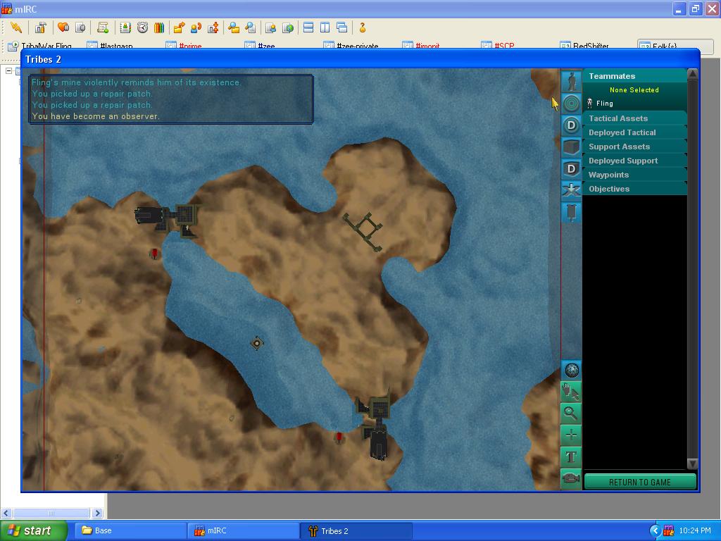Click the mIRC icon in the system tray
Viewport: 721px width, 541px height.
click(x=668, y=530)
